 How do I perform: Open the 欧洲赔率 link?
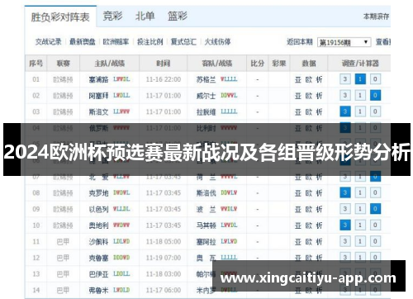(116, 42)
